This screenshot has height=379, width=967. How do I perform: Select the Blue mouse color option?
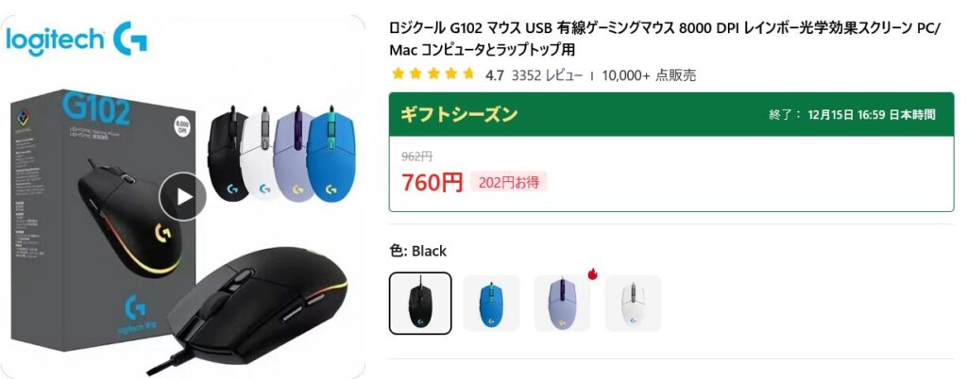491,303
